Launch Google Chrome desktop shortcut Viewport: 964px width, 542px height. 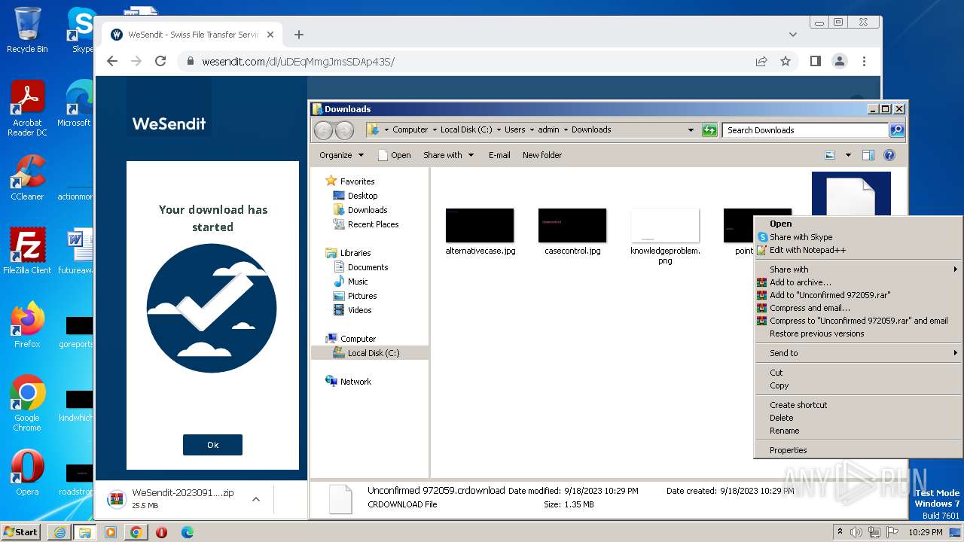(x=27, y=403)
